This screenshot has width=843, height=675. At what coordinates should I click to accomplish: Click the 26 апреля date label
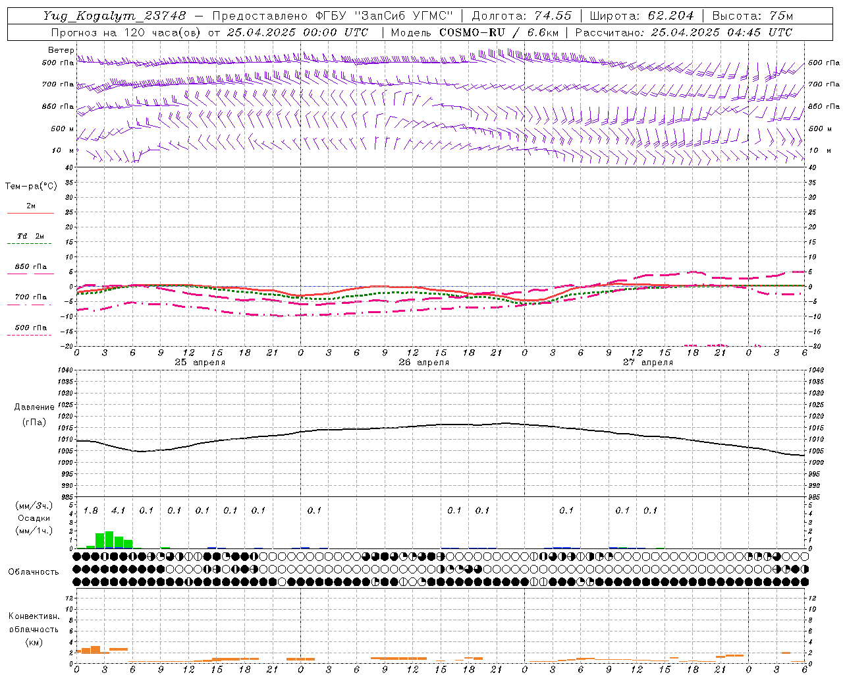[423, 363]
